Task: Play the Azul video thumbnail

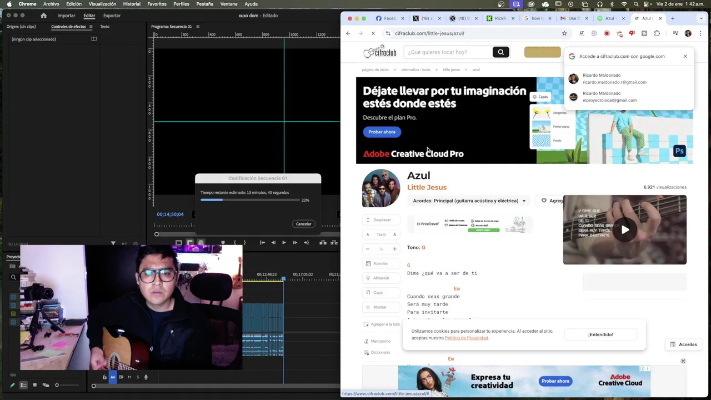Action: tap(625, 229)
